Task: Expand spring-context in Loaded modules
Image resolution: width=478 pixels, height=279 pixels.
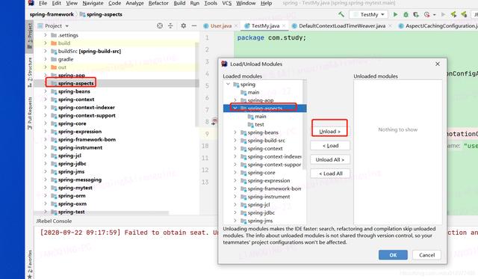Action: point(235,148)
